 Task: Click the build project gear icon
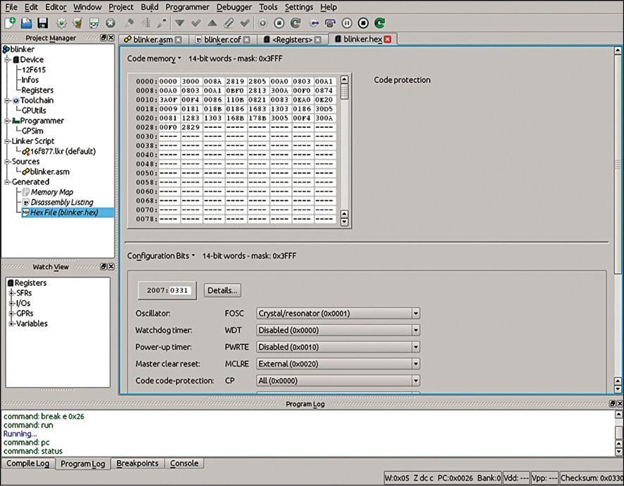tap(61, 23)
